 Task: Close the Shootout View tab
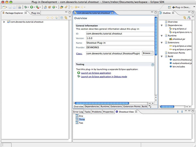pos(136,111)
